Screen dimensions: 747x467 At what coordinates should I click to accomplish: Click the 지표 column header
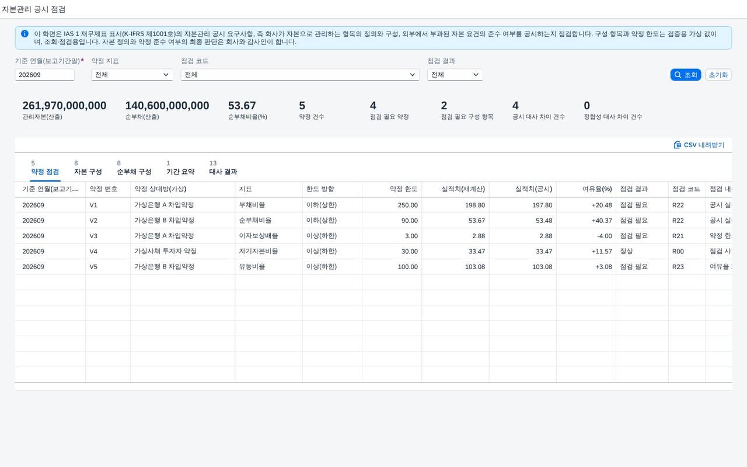[269, 189]
